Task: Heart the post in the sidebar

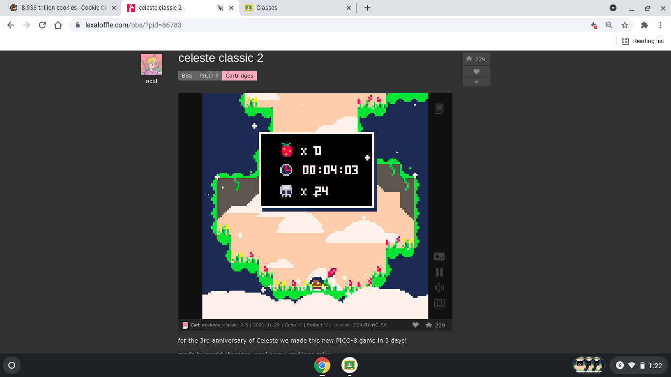Action: [476, 72]
